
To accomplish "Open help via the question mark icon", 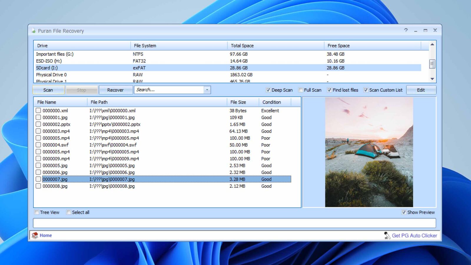I will point(406,30).
